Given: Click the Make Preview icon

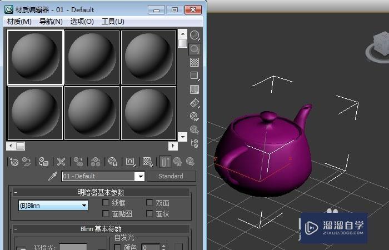Looking at the screenshot, I should (194, 103).
